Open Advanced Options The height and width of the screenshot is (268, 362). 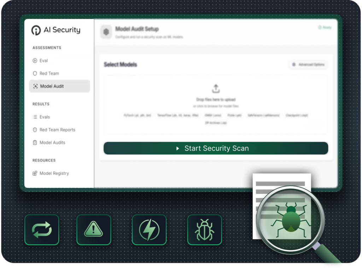pyautogui.click(x=308, y=65)
